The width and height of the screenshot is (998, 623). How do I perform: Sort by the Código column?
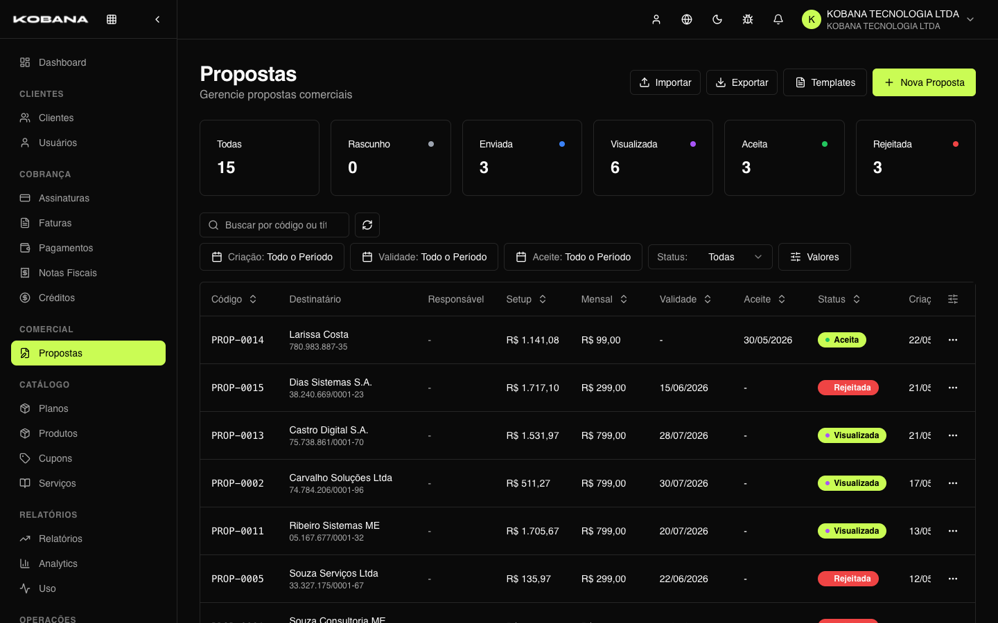tap(234, 299)
